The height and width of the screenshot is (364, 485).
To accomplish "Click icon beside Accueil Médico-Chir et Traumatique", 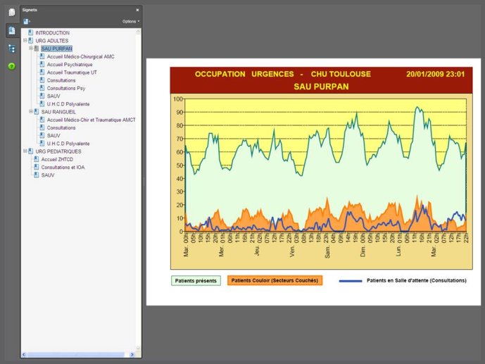I will [x=42, y=120].
